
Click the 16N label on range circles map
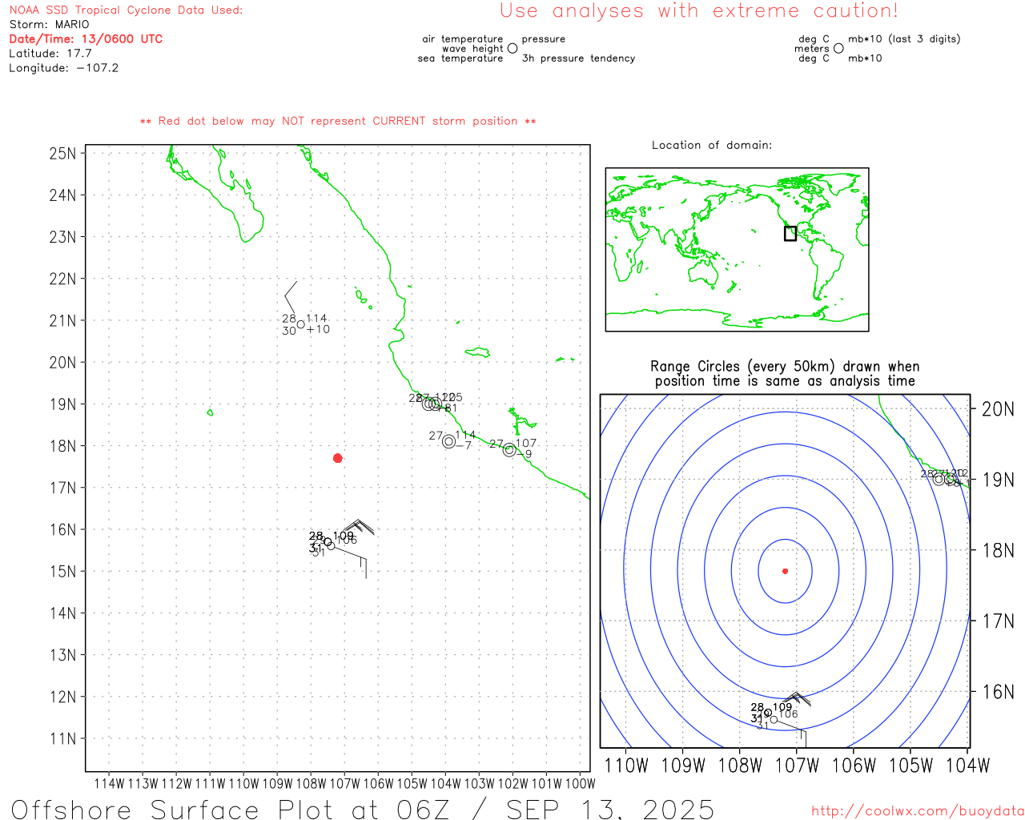coord(998,692)
